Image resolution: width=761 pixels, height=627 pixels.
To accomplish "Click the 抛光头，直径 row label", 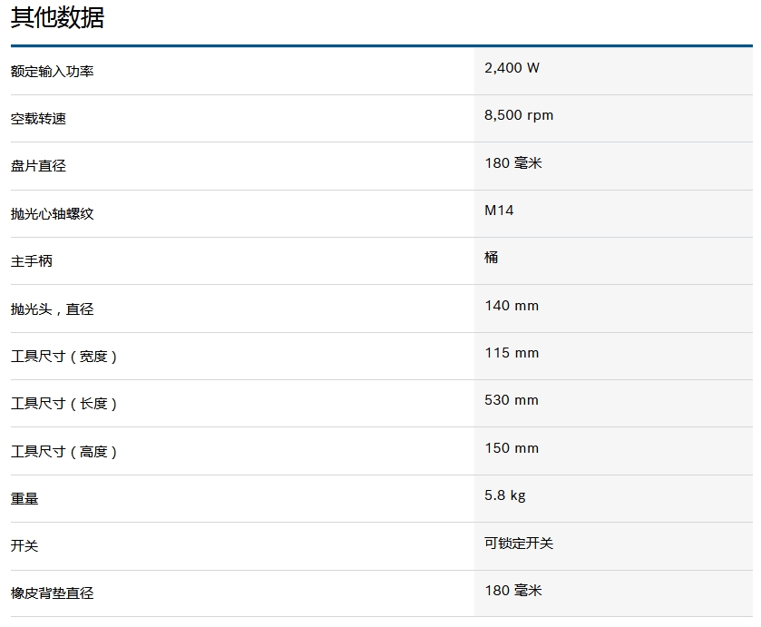I will click(x=52, y=309).
